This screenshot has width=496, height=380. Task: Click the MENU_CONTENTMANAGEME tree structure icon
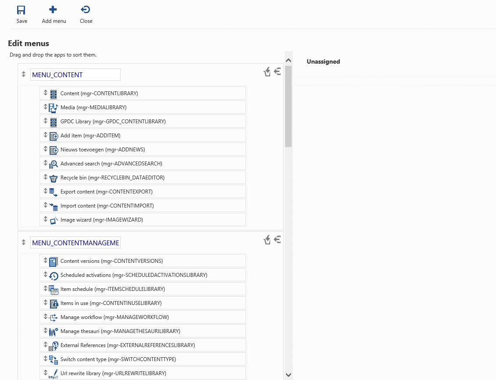278,240
